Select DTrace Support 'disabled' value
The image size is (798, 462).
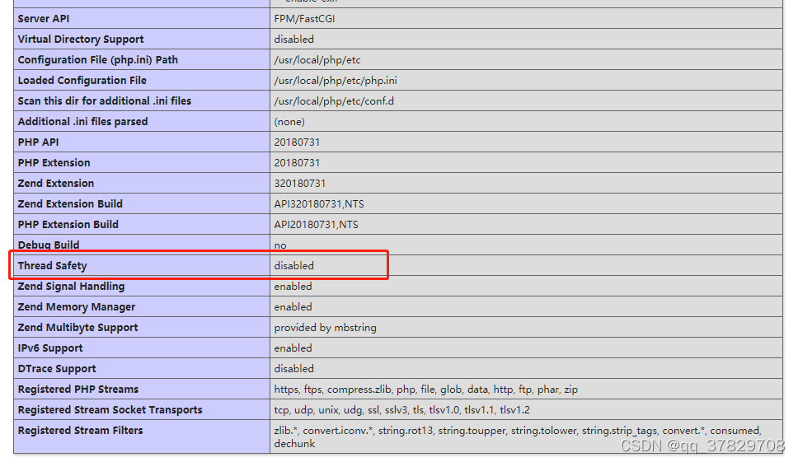pyautogui.click(x=293, y=368)
